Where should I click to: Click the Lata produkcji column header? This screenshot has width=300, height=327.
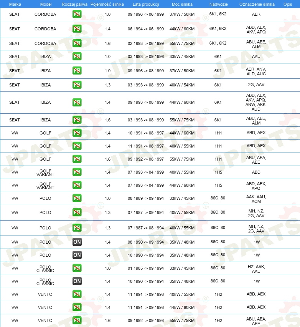(146, 4)
